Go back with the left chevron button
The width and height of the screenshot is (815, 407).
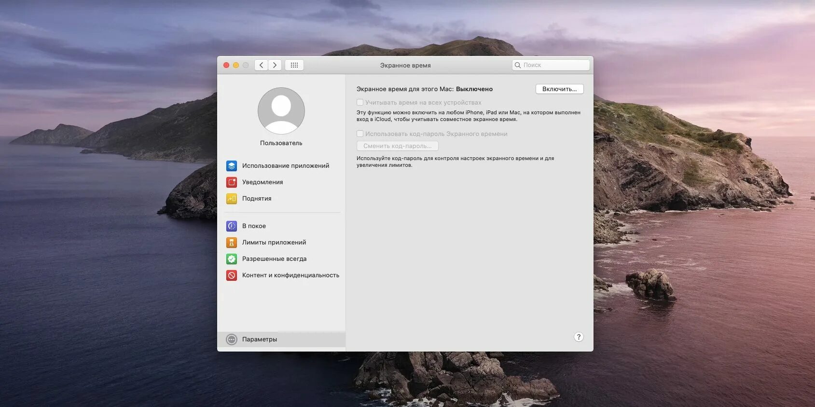(261, 65)
